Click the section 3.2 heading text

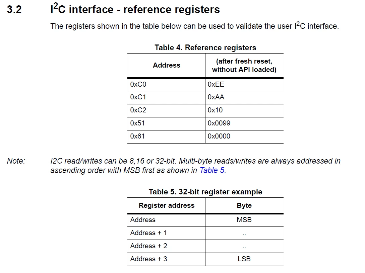(x=135, y=9)
